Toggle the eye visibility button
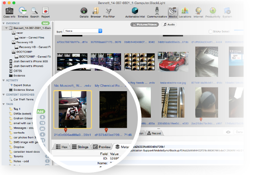Screen dimensions: 265x175 228,132
